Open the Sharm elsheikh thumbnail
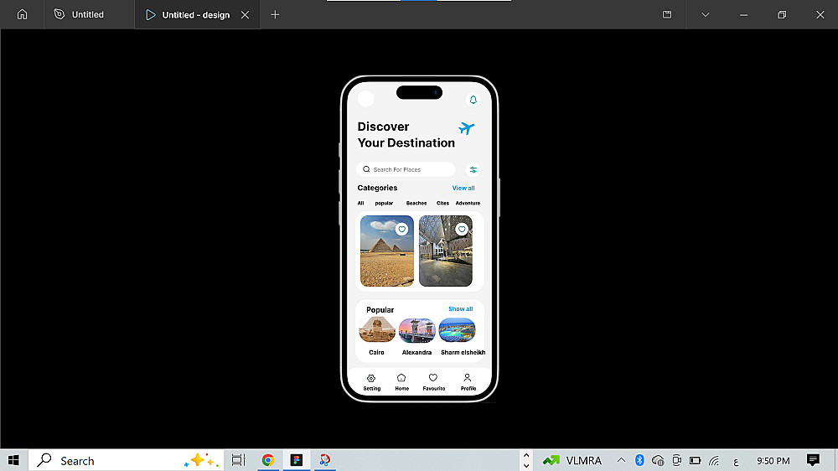 (457, 330)
